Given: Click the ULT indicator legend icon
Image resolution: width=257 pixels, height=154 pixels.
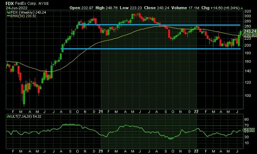Looking at the screenshot, I should coord(9,117).
